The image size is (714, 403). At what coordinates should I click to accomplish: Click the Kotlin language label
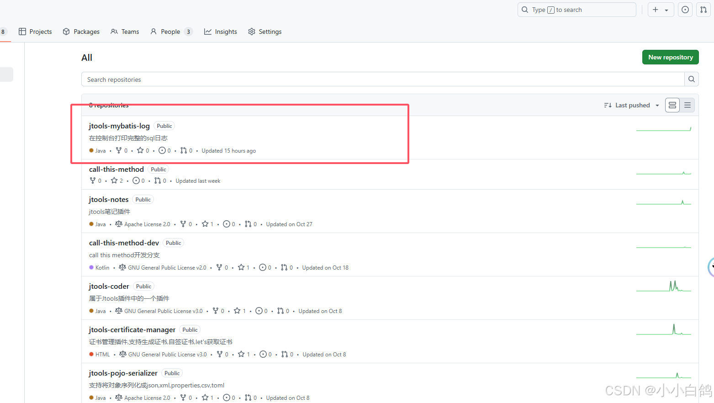tap(102, 268)
